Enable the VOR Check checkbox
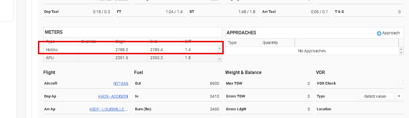 click(401, 82)
